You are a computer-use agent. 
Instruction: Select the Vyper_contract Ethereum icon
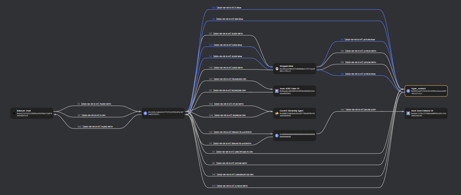[408, 91]
